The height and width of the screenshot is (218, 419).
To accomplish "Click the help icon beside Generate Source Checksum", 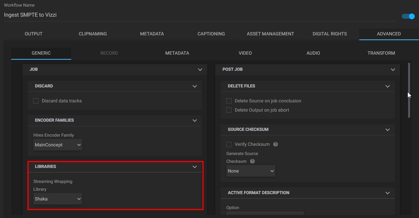I will click(252, 161).
